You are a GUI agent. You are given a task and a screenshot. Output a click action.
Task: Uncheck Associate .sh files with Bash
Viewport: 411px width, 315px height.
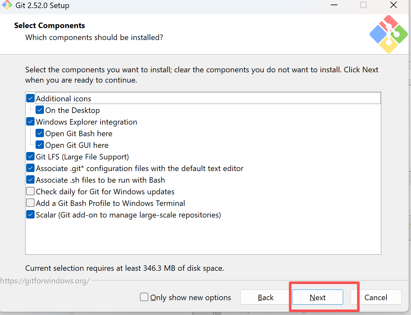[x=30, y=180]
